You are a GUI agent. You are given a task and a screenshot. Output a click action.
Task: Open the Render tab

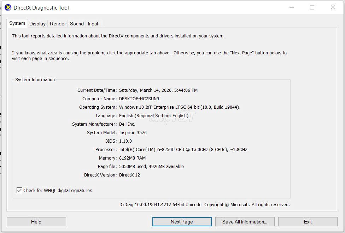[58, 24]
